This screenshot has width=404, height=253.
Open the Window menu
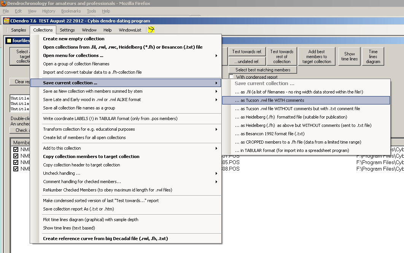pos(89,30)
